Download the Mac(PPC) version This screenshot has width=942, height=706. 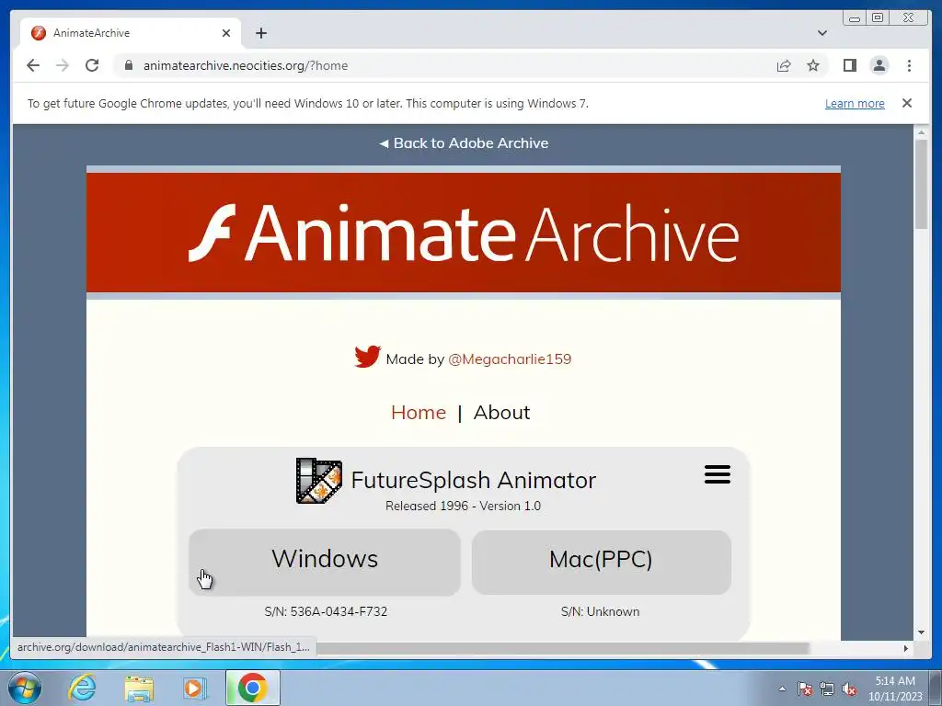click(x=602, y=562)
